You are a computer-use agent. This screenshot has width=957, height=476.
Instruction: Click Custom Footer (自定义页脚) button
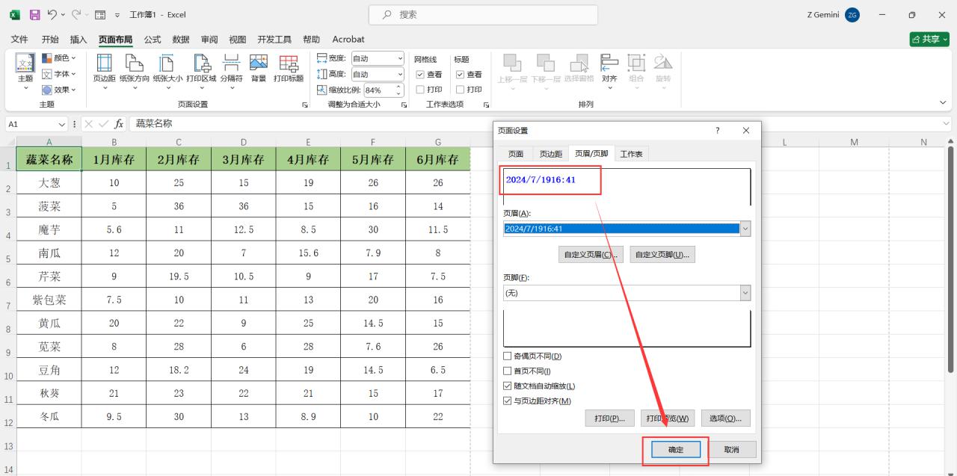[662, 255]
